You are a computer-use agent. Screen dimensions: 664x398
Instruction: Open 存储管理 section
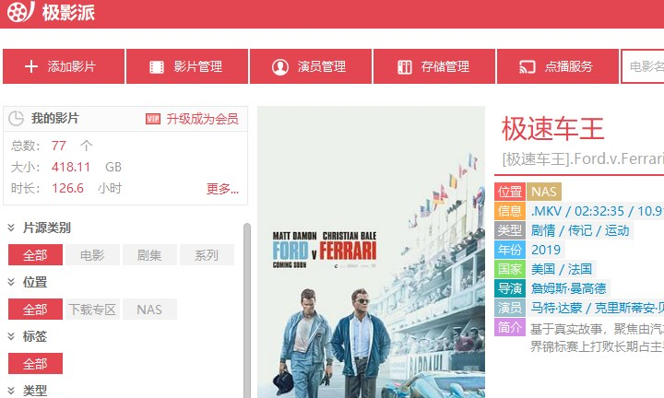click(434, 66)
